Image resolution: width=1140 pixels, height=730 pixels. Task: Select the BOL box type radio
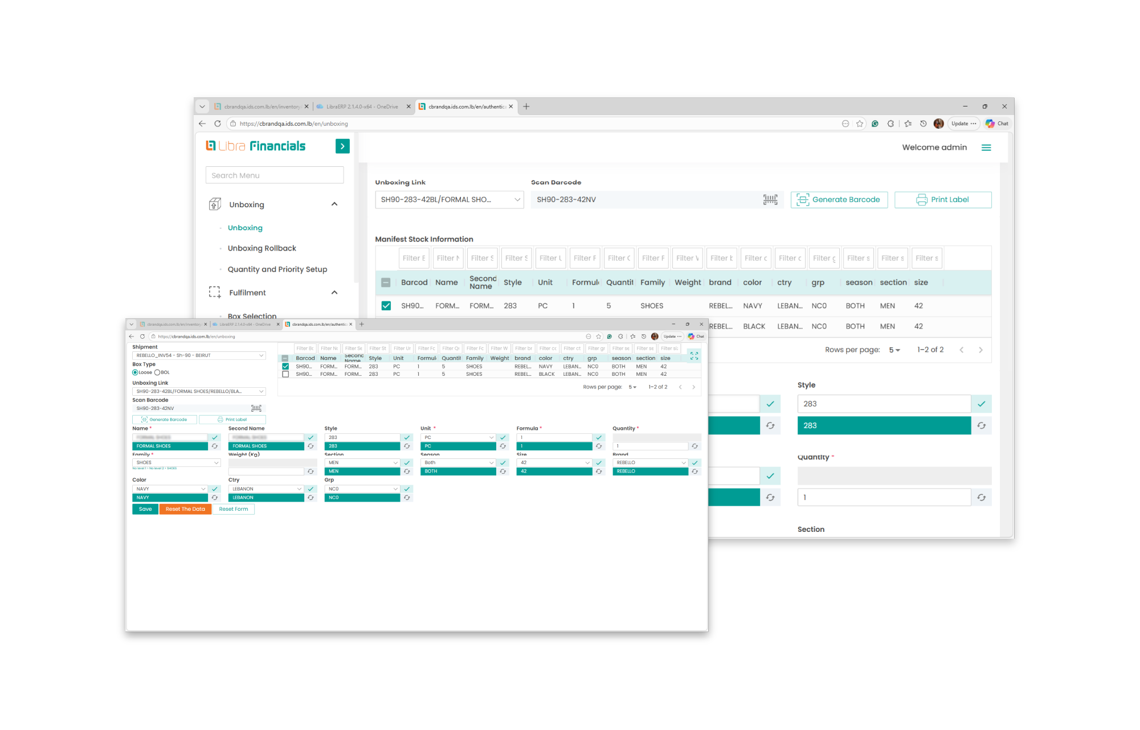157,372
